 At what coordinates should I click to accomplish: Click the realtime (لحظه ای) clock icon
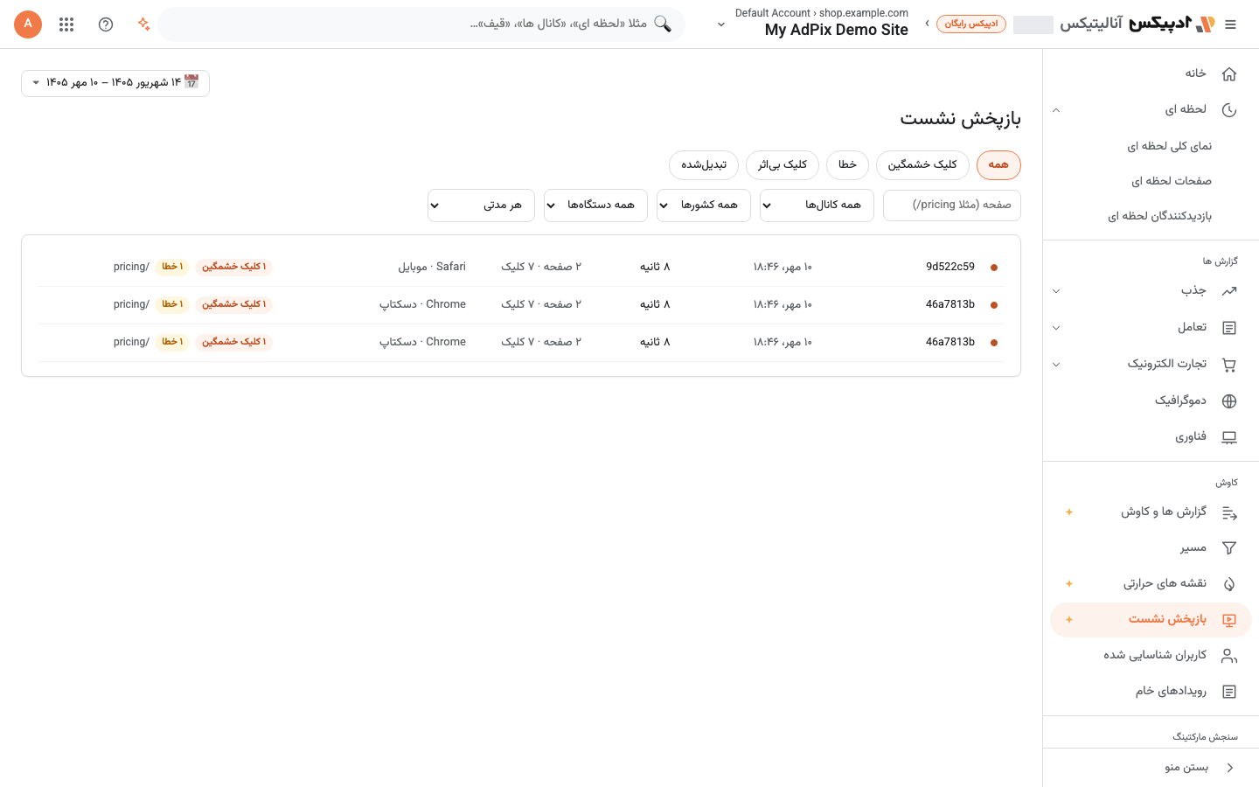pos(1229,110)
